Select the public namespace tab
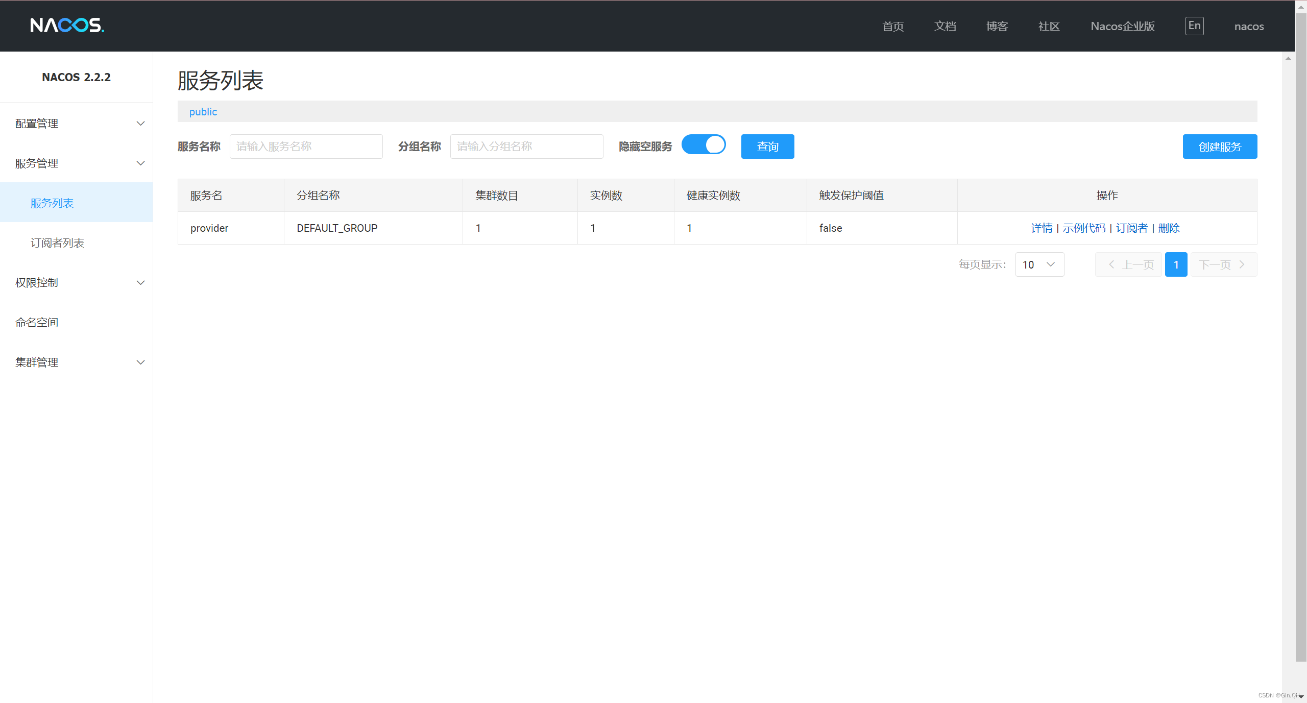Viewport: 1307px width, 703px height. [203, 112]
